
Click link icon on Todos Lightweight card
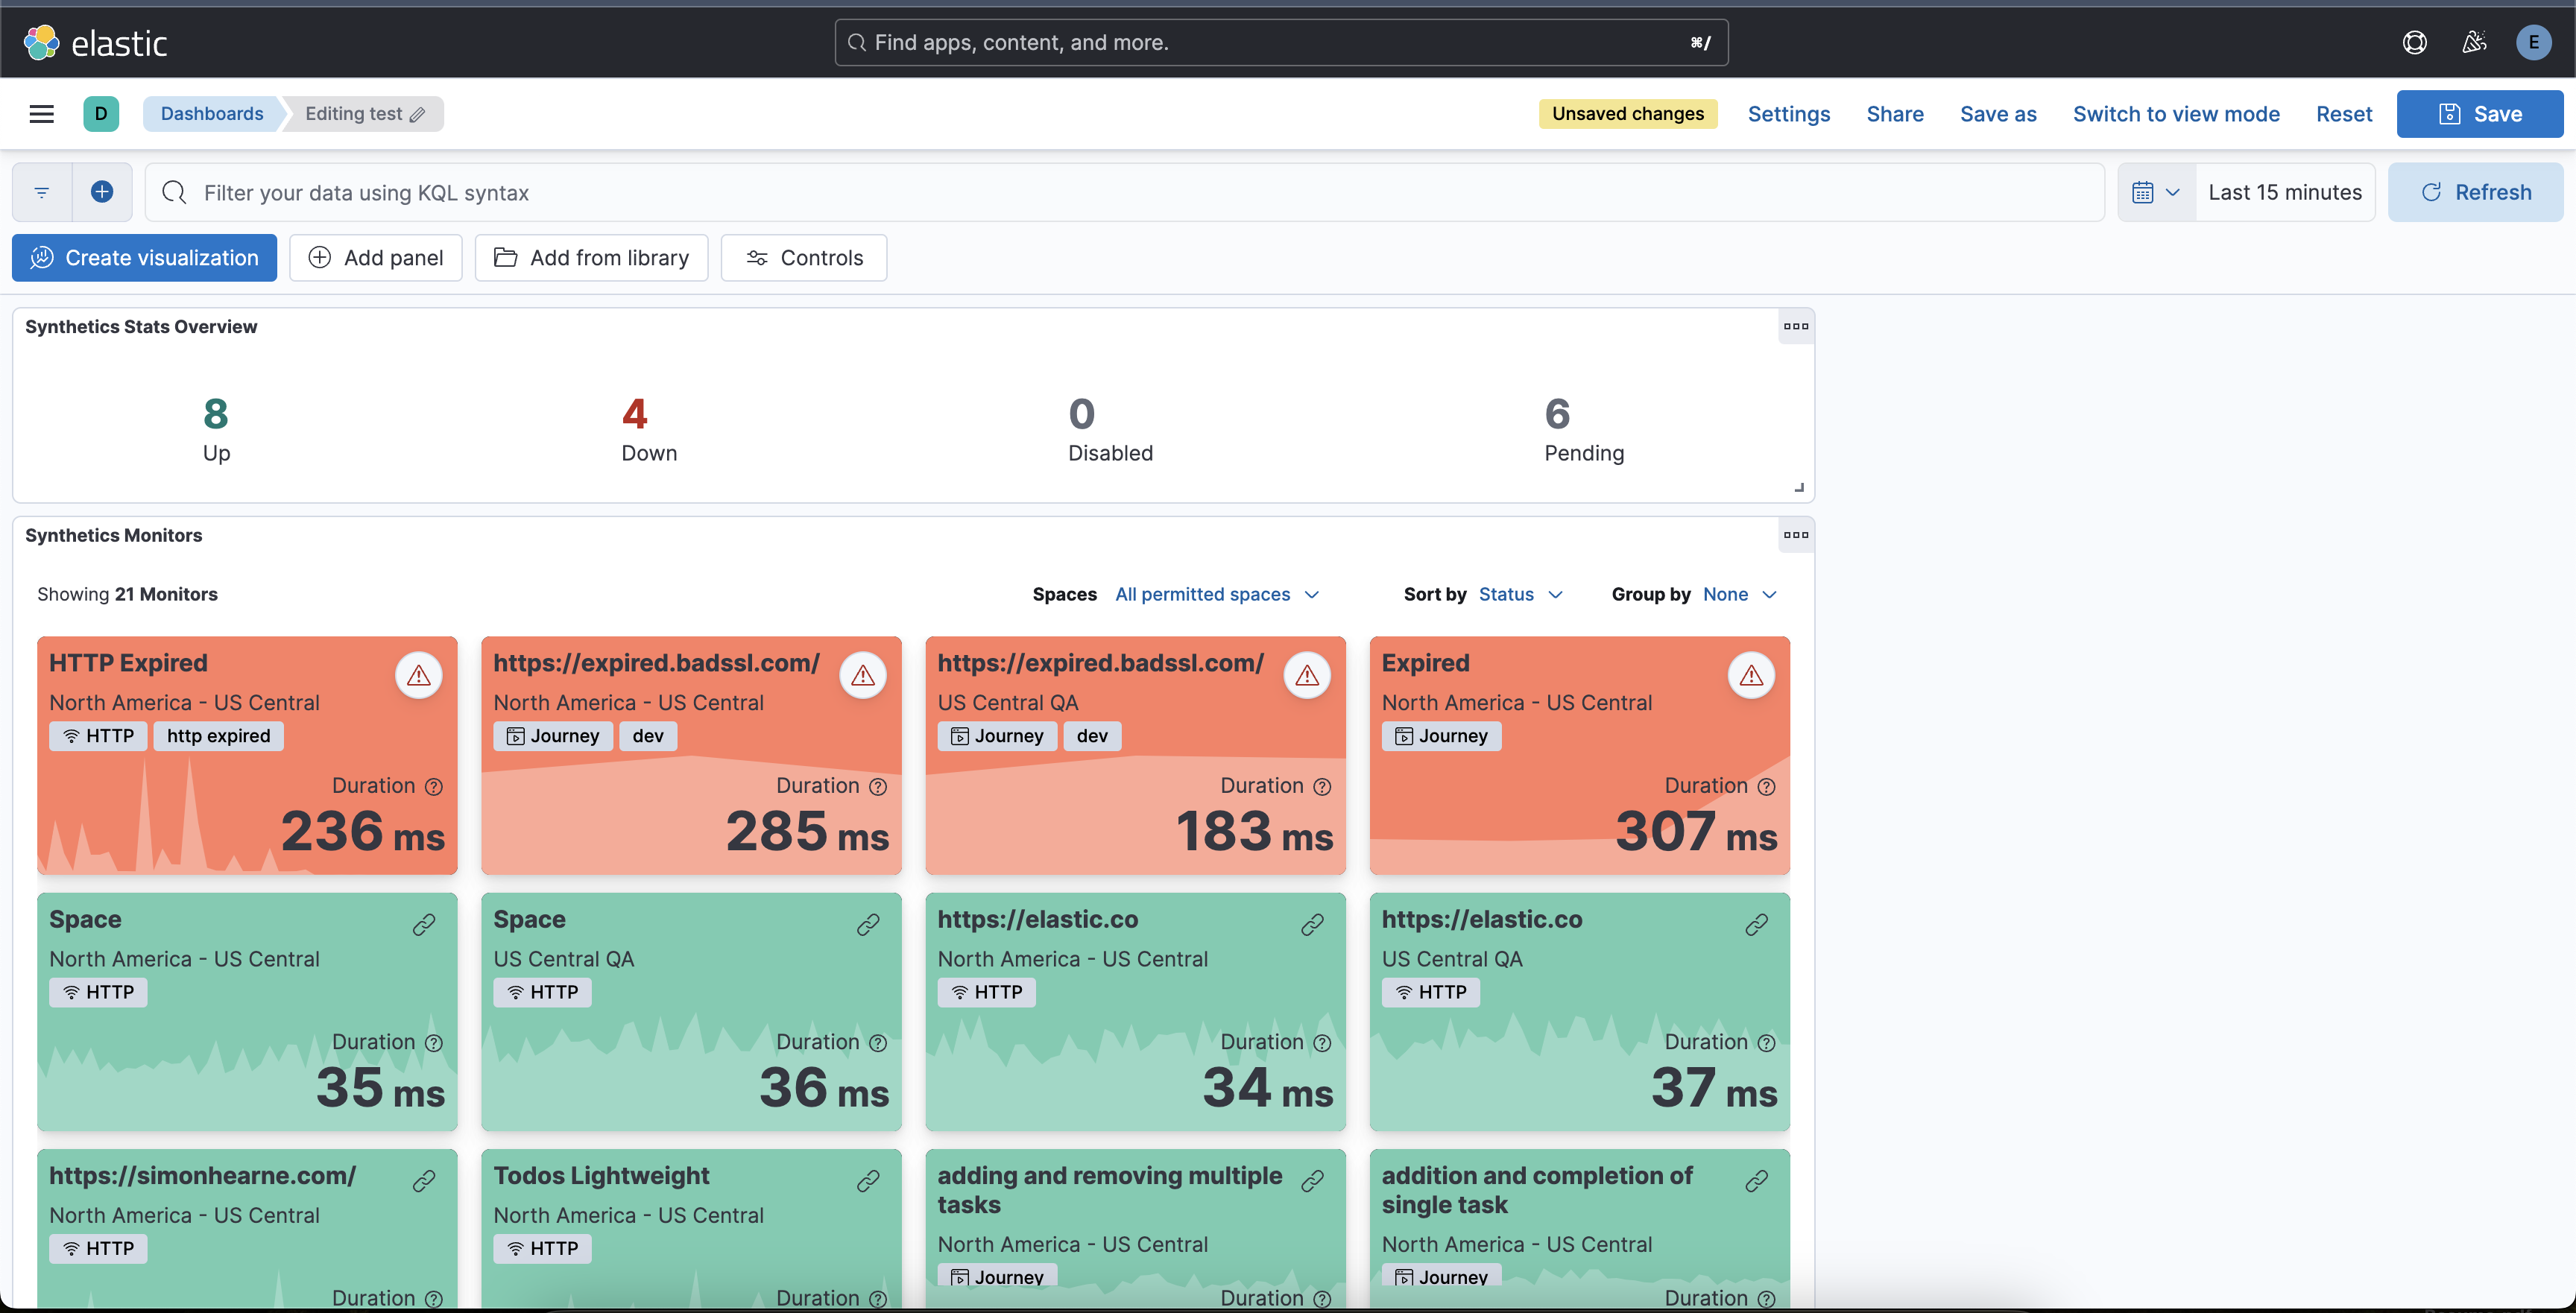(868, 1181)
